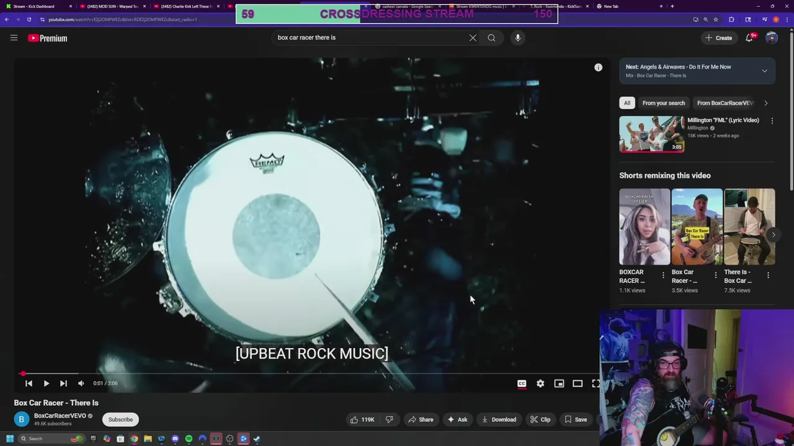Open Box Car Racer guitar short
The image size is (794, 446).
click(x=697, y=227)
